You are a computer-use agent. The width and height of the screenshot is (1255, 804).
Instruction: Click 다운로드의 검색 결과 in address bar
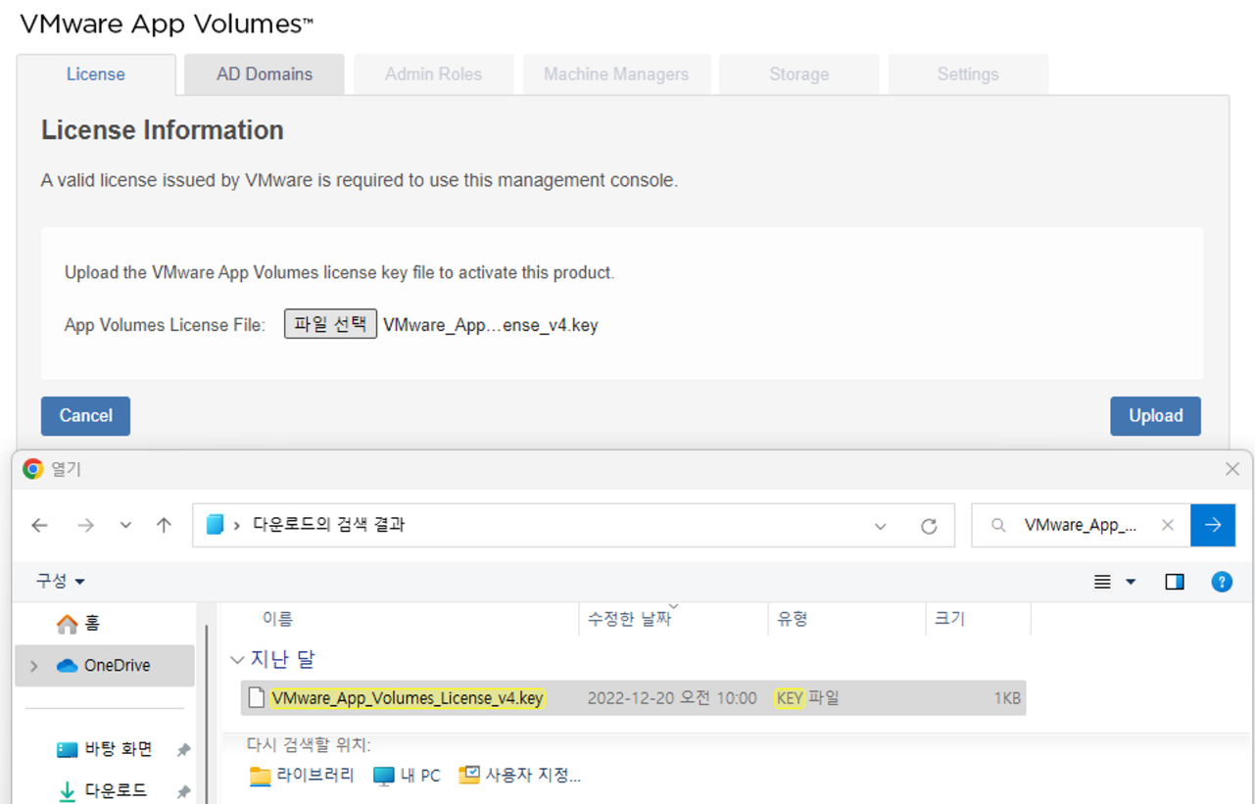328,525
